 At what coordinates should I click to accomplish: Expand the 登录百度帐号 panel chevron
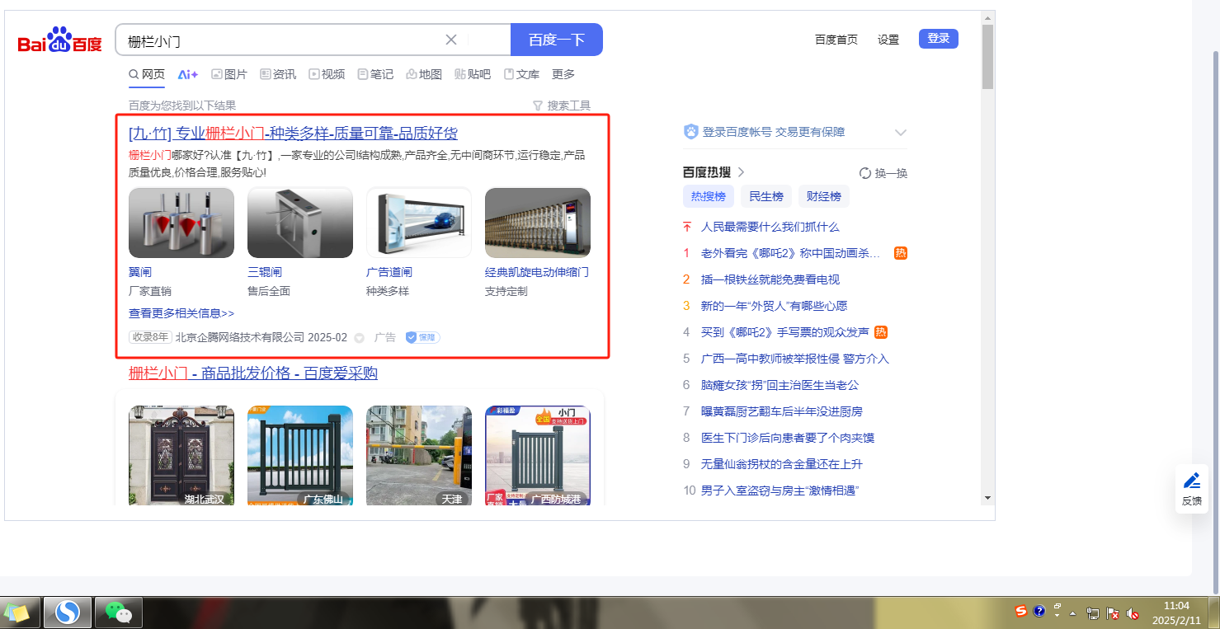coord(901,132)
